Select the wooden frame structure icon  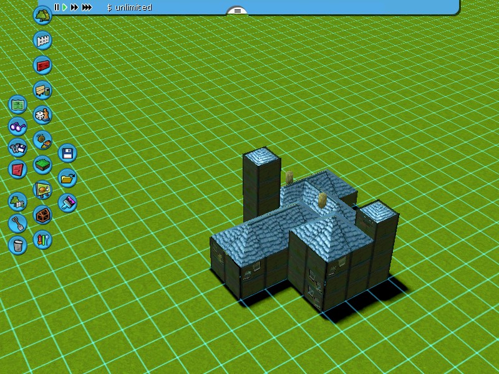click(42, 214)
